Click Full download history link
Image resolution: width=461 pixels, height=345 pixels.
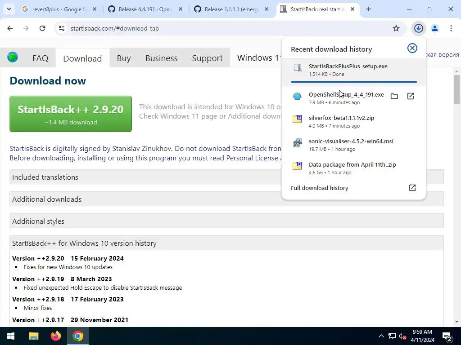click(x=319, y=188)
